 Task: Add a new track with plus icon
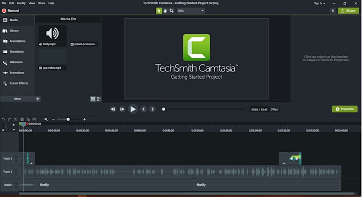pos(14,125)
